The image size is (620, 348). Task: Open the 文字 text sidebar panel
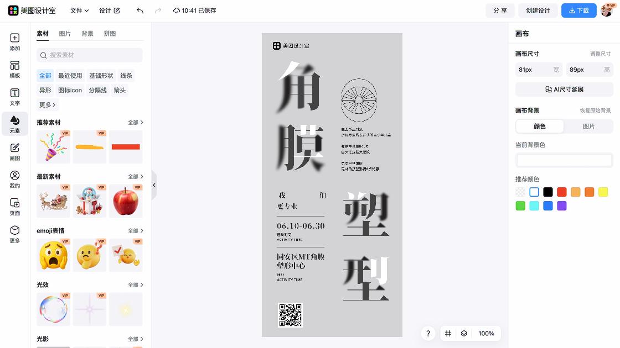tap(14, 97)
